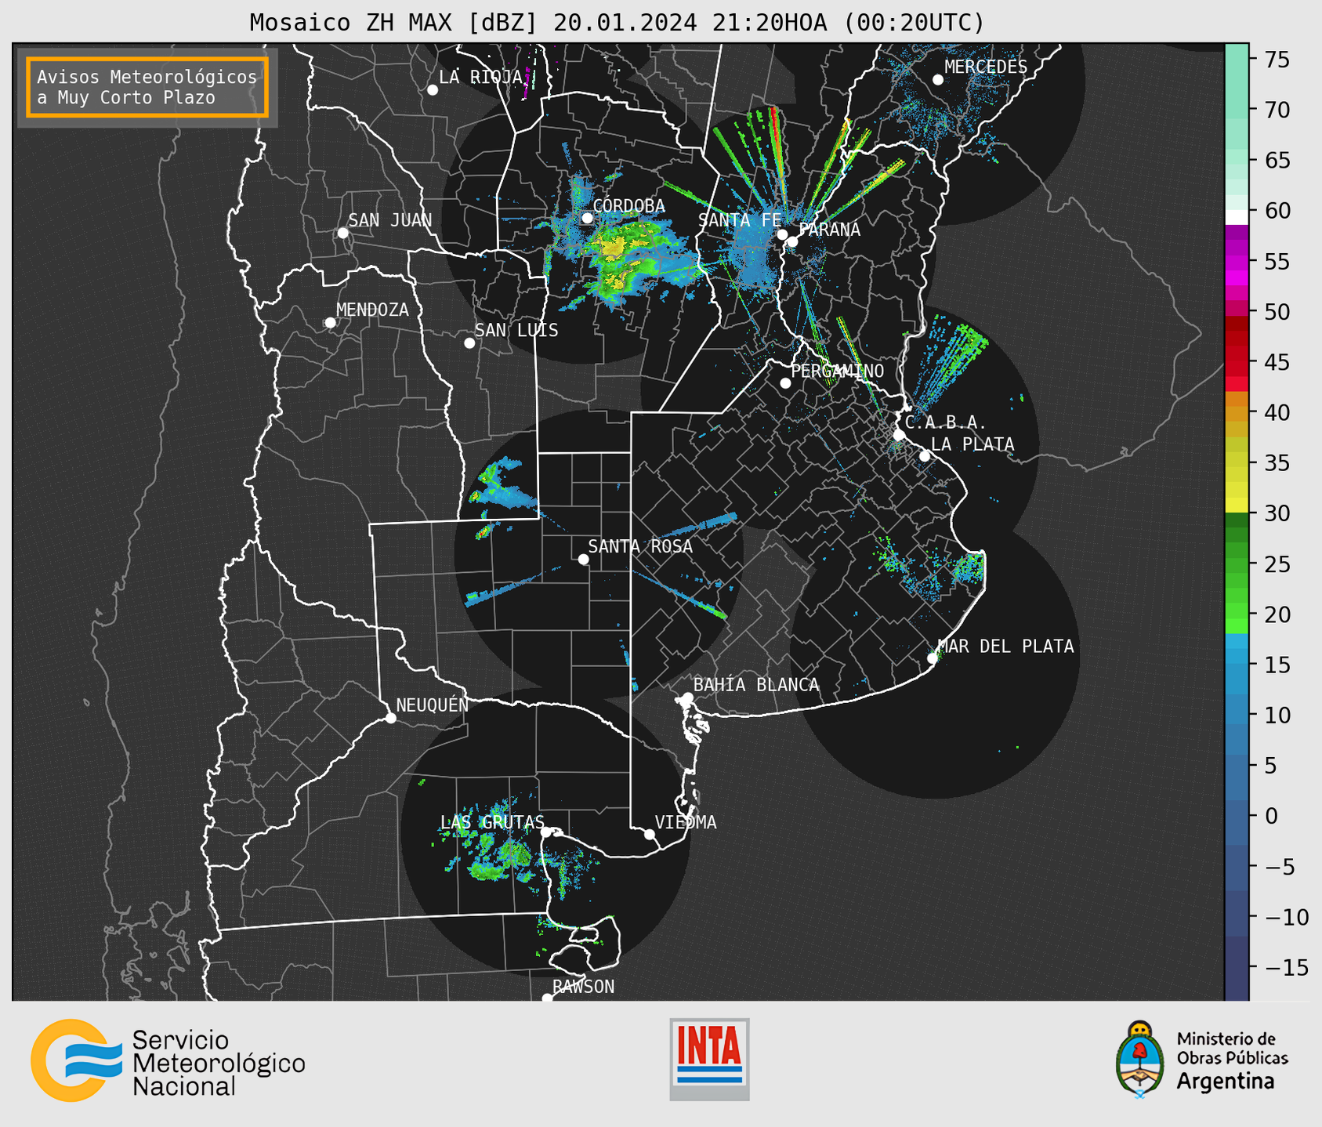Click the VIEDMA city marker dot

[650, 835]
